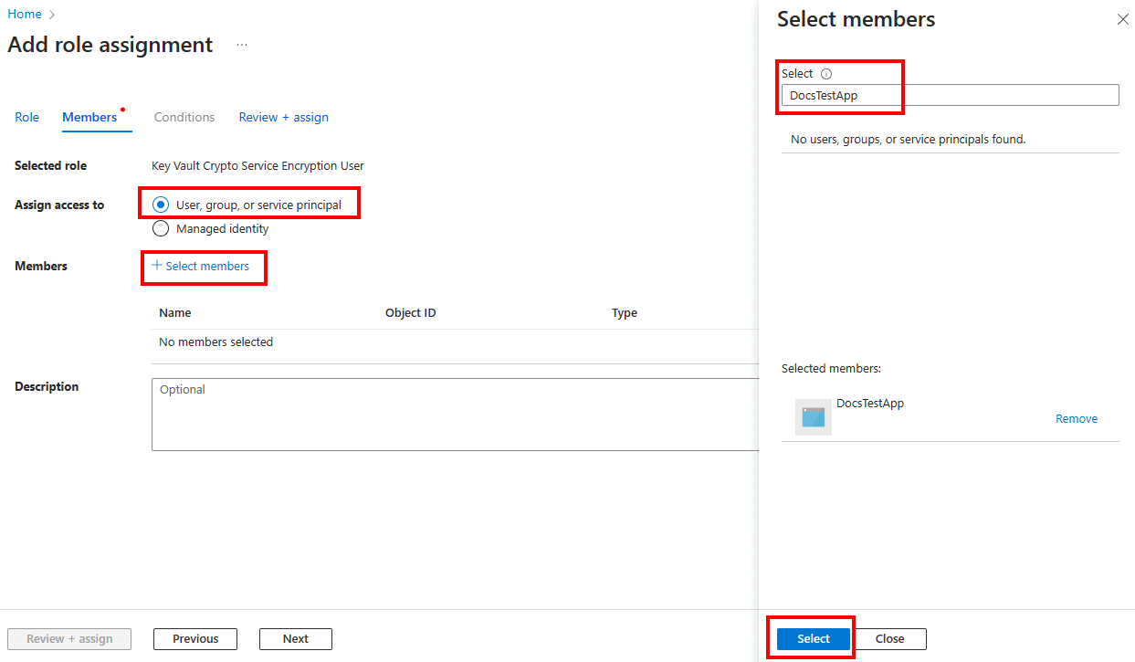The image size is (1135, 662).
Task: Click the ellipsis next to Add role assignment
Action: click(x=242, y=44)
